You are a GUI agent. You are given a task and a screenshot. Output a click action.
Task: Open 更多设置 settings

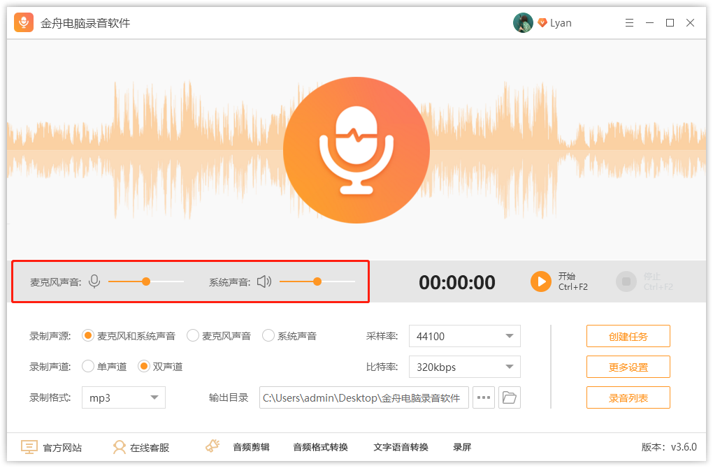(x=628, y=366)
